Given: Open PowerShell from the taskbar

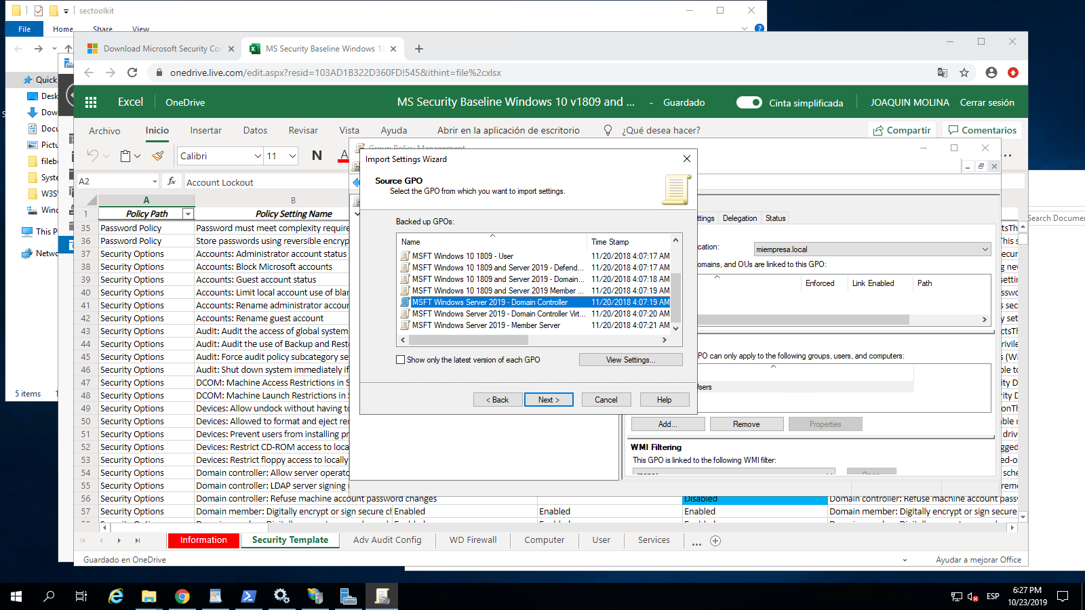Looking at the screenshot, I should 248,596.
